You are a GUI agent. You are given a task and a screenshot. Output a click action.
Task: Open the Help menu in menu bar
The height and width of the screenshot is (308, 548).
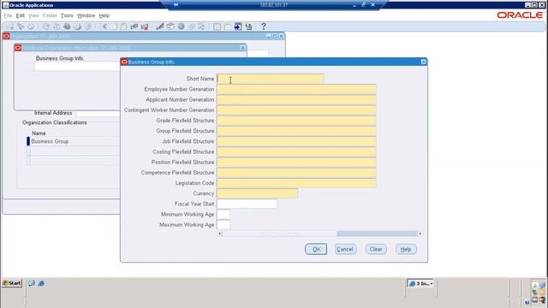tap(104, 15)
